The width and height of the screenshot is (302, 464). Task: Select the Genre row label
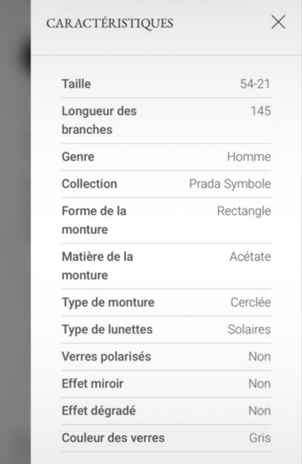pos(78,156)
